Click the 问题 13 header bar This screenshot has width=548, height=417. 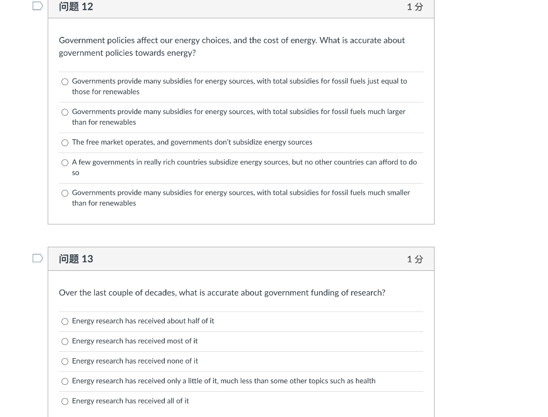[214, 259]
